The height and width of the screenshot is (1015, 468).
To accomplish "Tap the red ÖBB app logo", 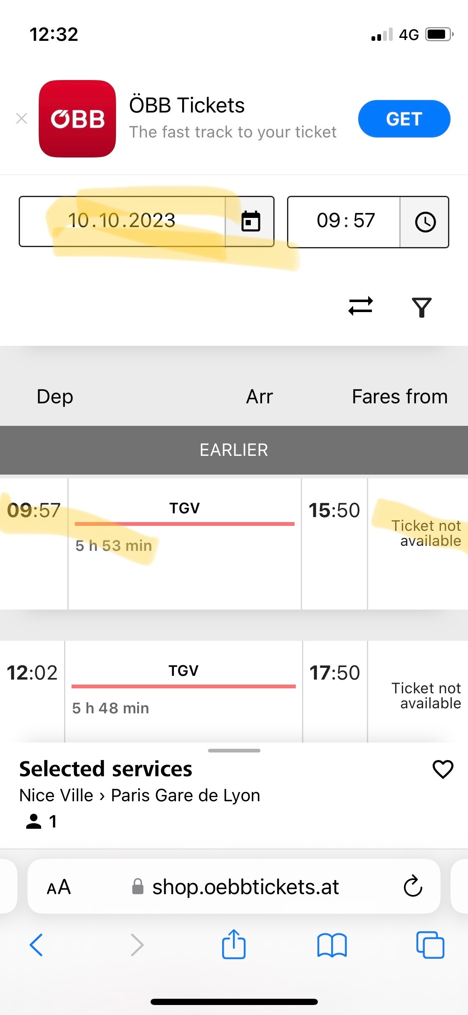I will (x=77, y=119).
